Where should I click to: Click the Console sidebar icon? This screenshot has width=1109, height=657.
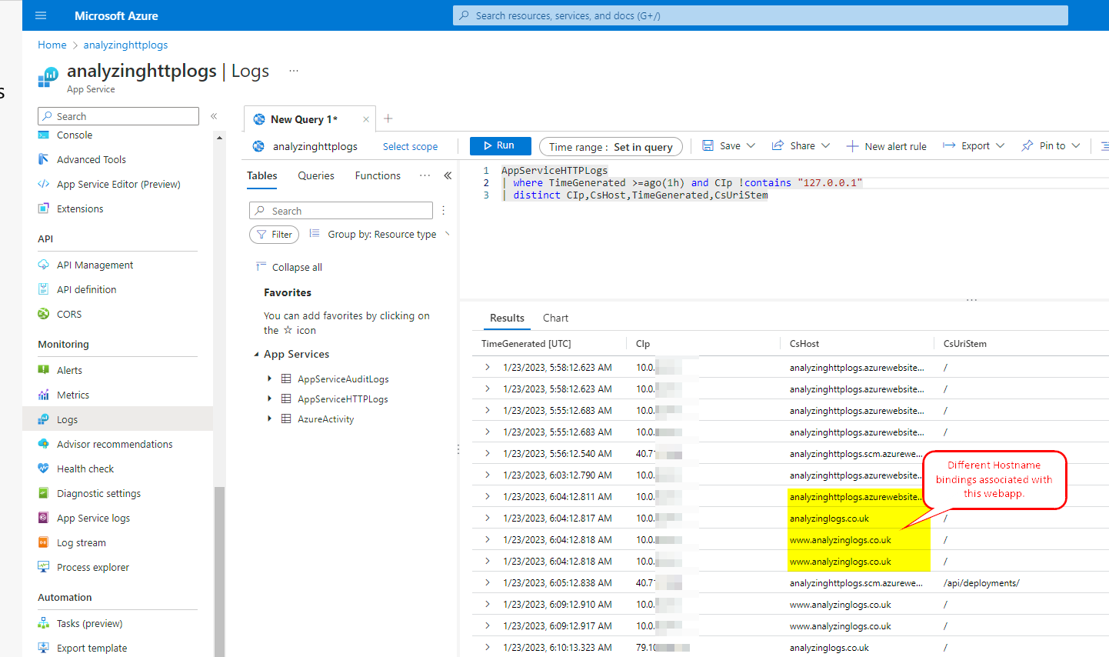pyautogui.click(x=43, y=135)
